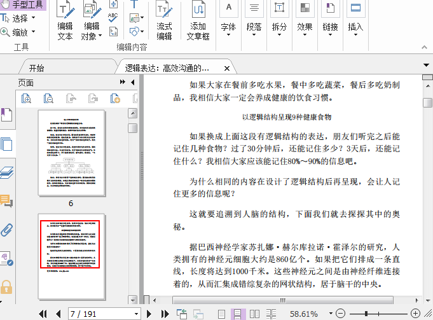
Task: Click the document horizontal scrollbar
Action: 283,300
